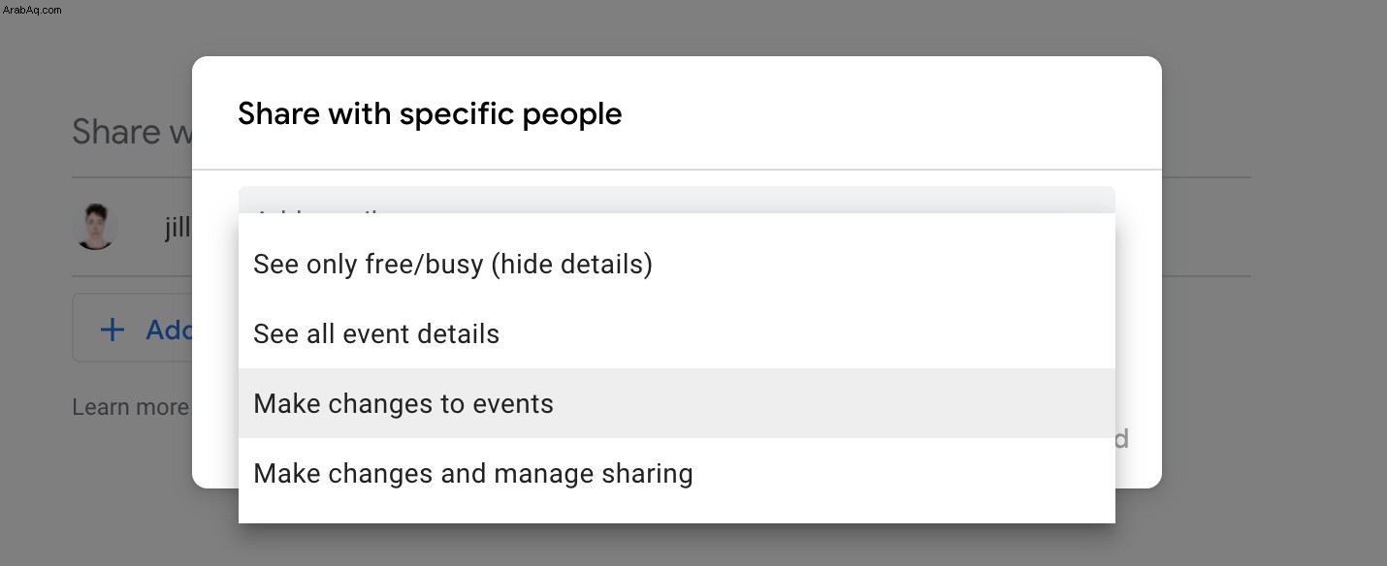Open the "Learn more" link
Screen dimensions: 1387x566
(130, 407)
